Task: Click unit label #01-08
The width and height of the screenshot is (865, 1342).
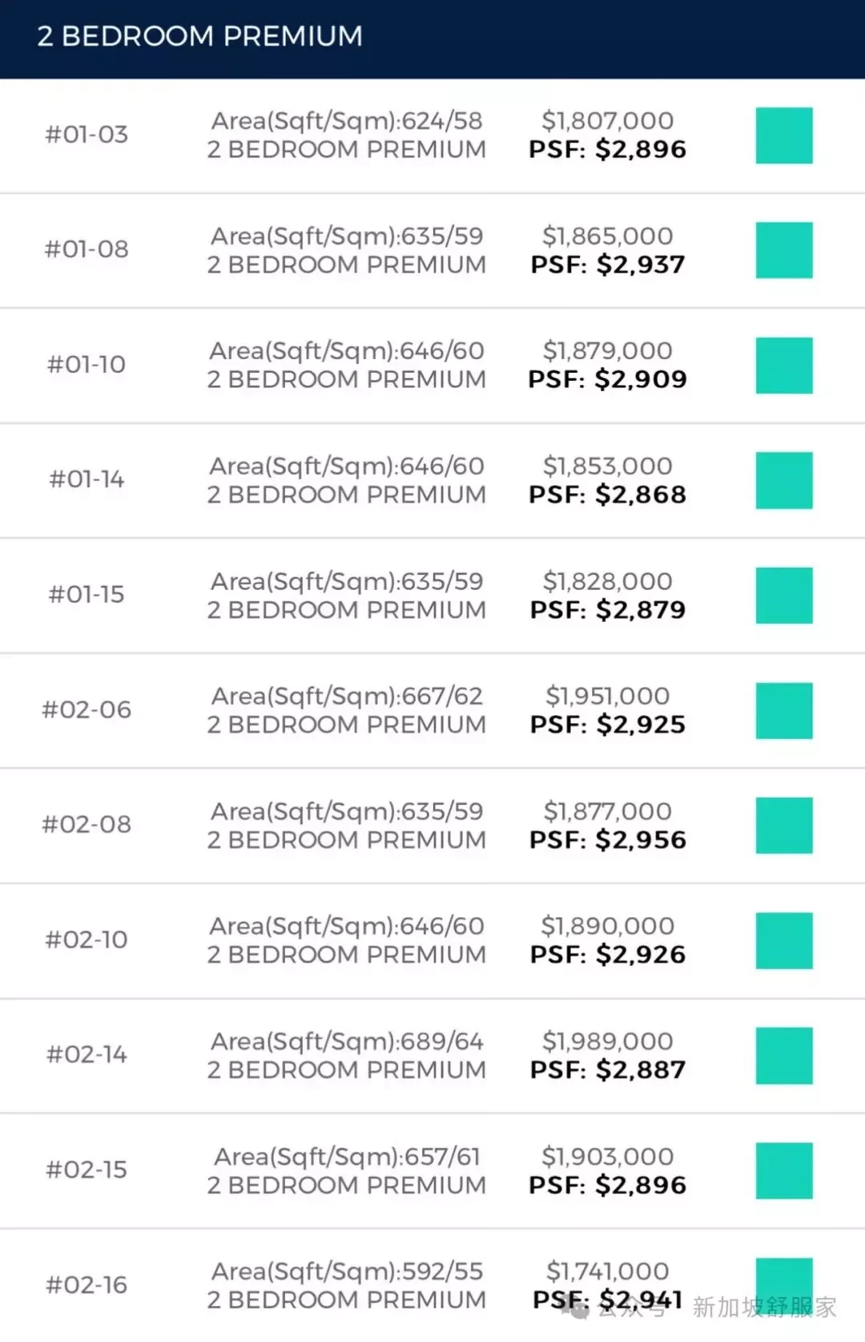Action: (x=86, y=249)
